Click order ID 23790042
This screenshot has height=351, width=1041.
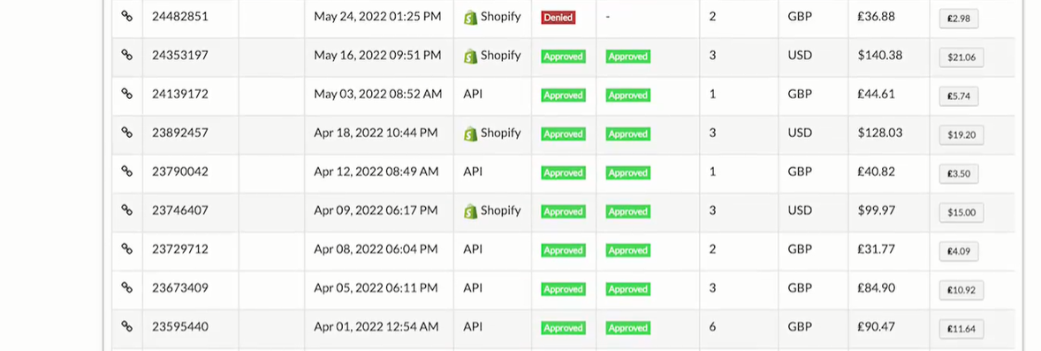point(180,172)
